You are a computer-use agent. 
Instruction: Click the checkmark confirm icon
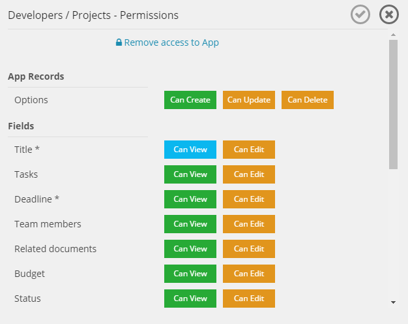(x=360, y=14)
